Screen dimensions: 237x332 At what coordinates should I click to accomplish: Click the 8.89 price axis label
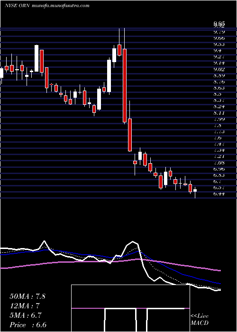point(219,75)
